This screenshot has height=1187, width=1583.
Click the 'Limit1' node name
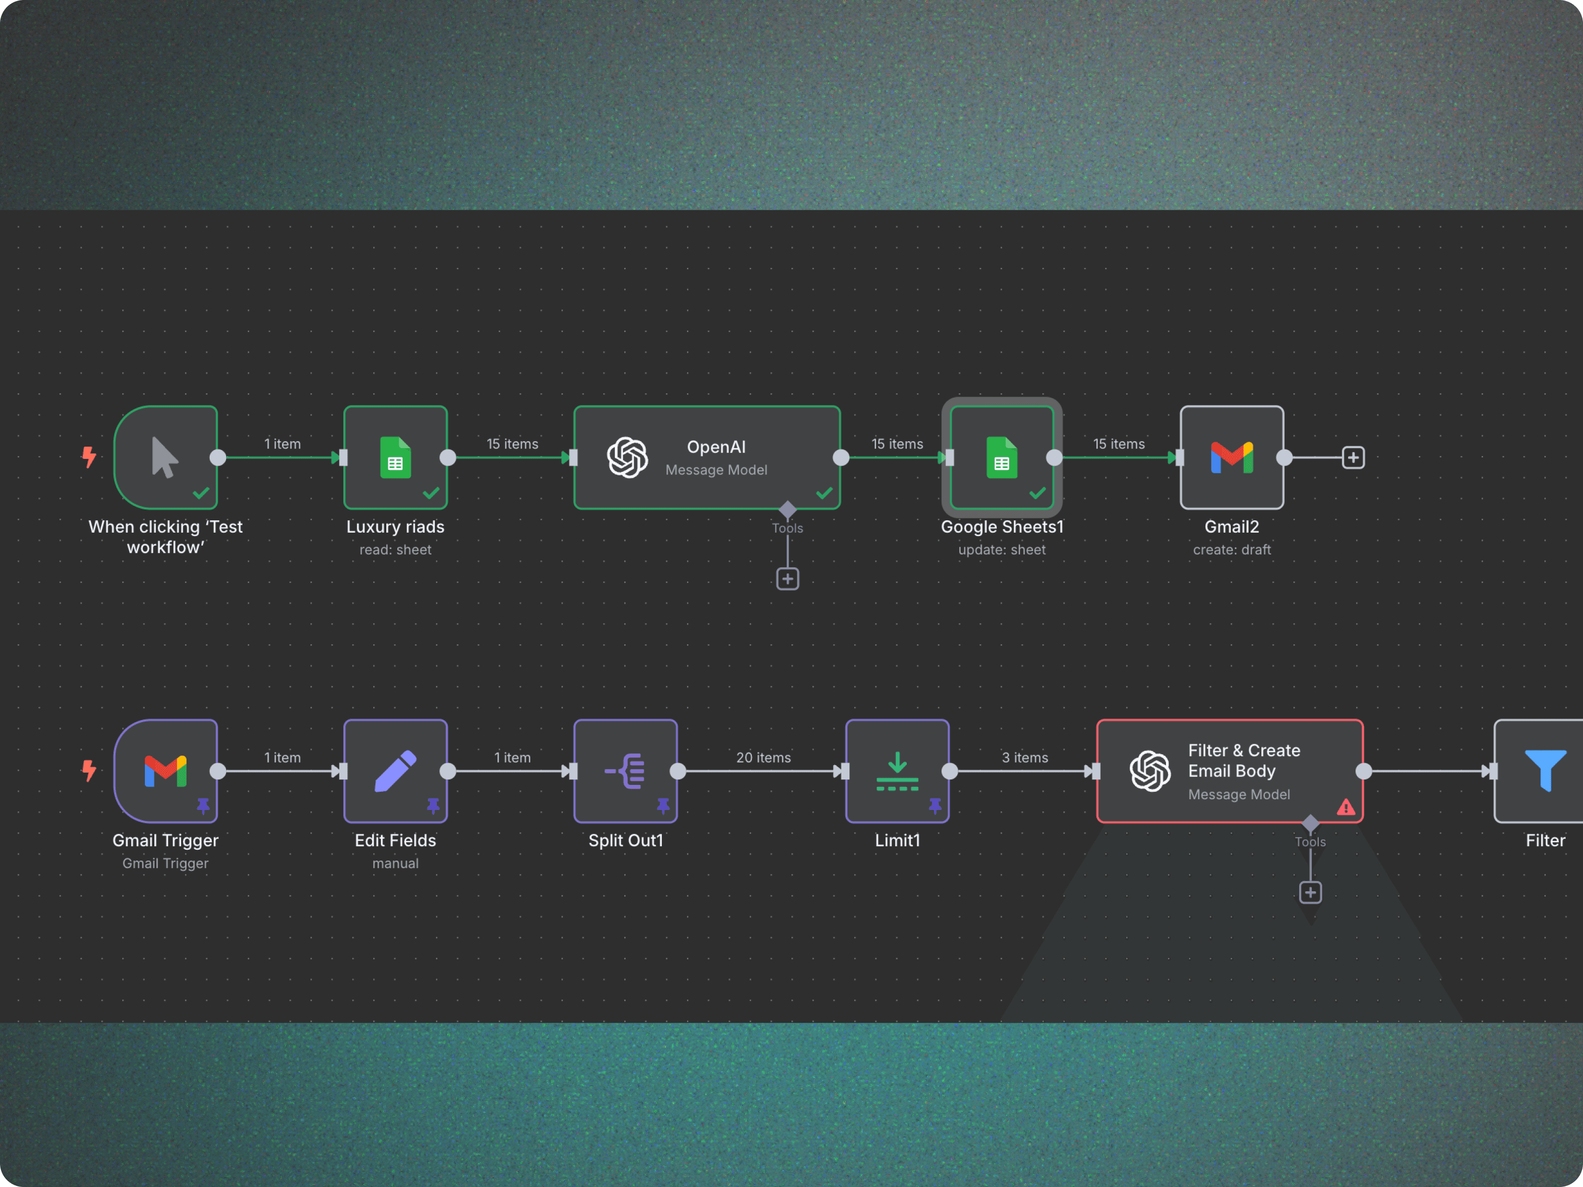click(897, 841)
